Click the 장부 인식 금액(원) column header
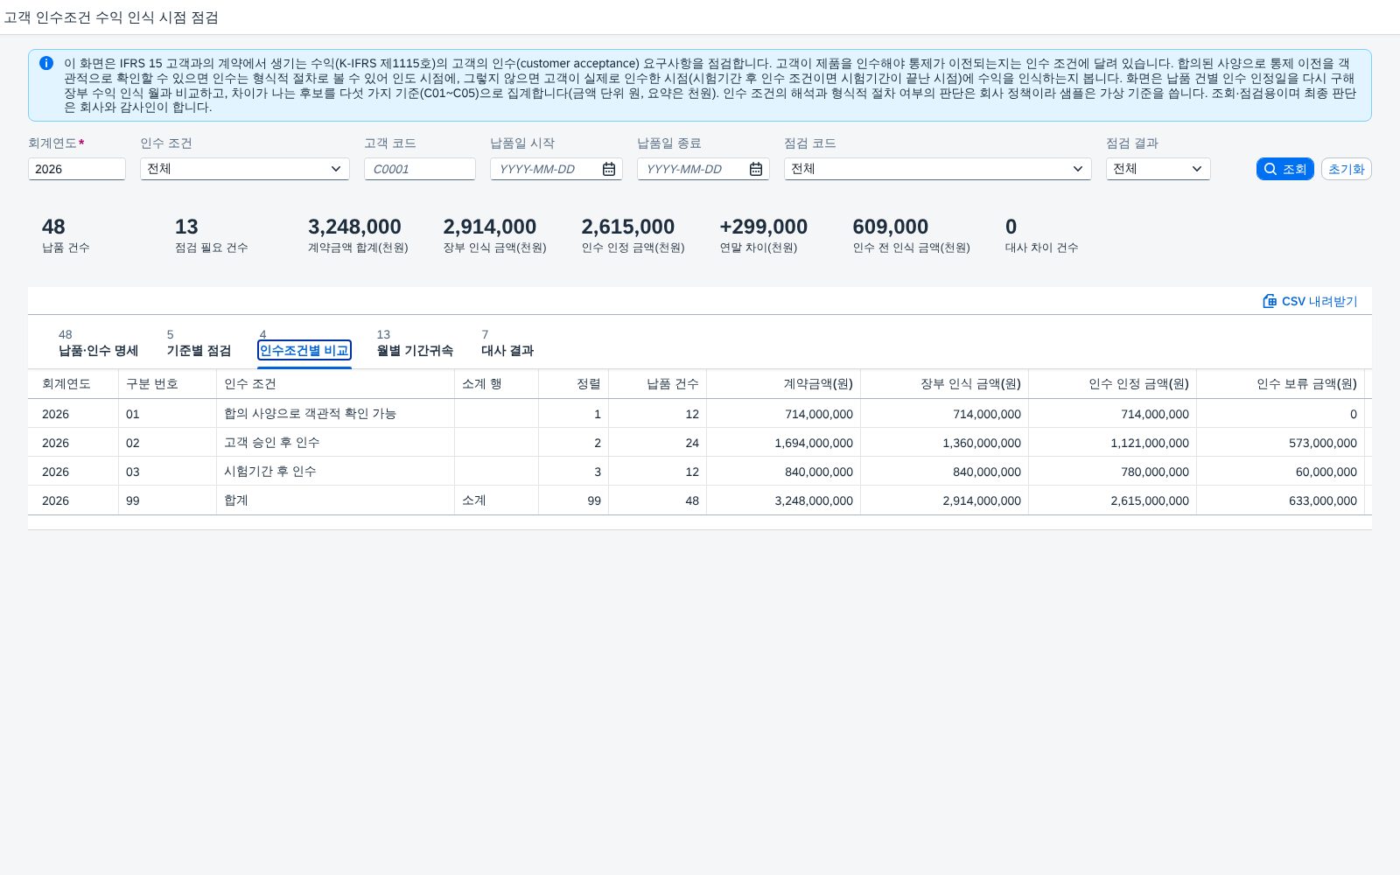1400x875 pixels. [945, 383]
